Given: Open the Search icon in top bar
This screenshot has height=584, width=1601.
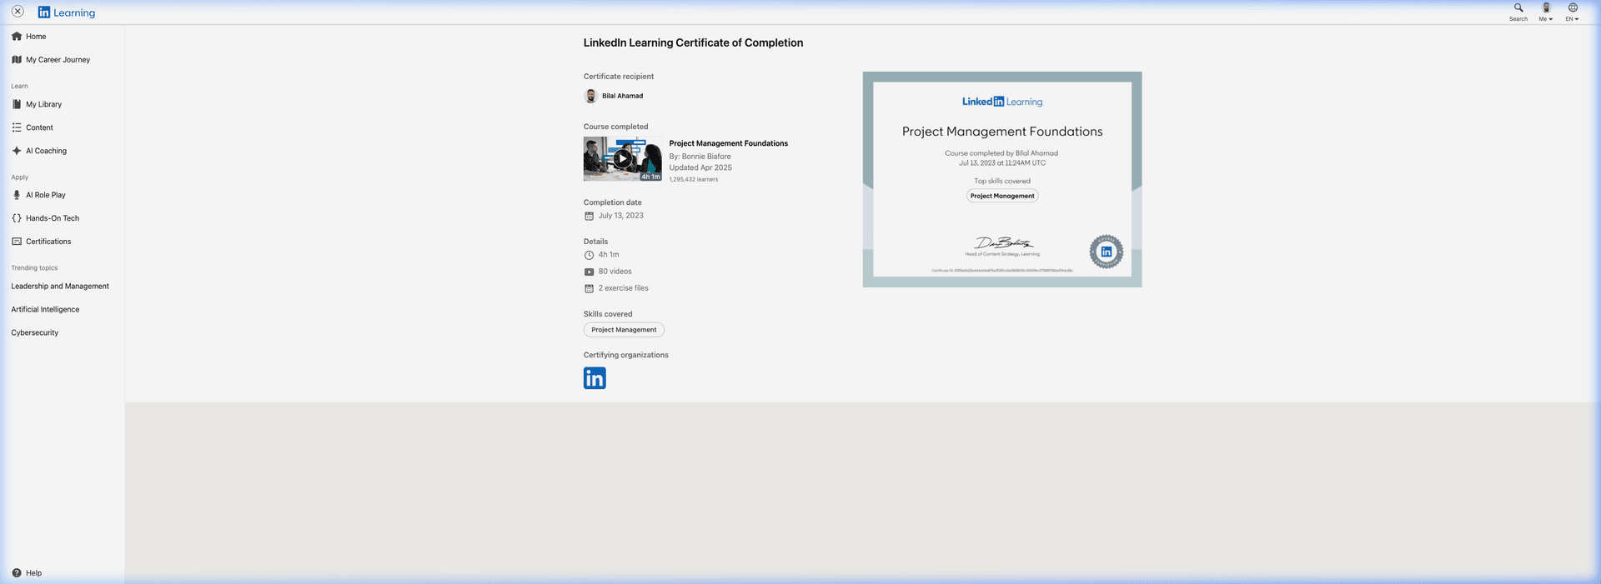Looking at the screenshot, I should pos(1518,12).
